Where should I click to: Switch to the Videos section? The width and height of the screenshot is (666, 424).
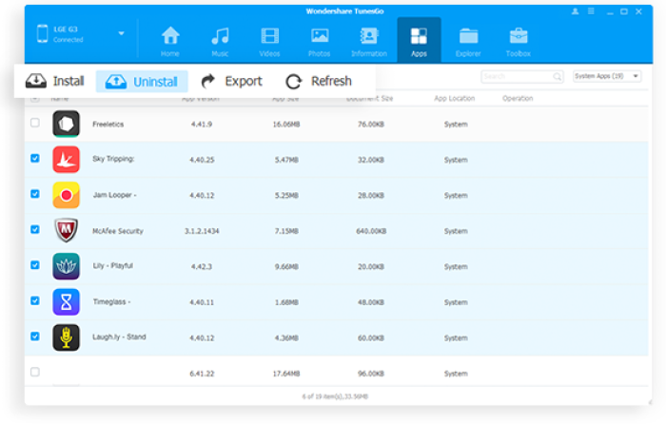coord(269,42)
